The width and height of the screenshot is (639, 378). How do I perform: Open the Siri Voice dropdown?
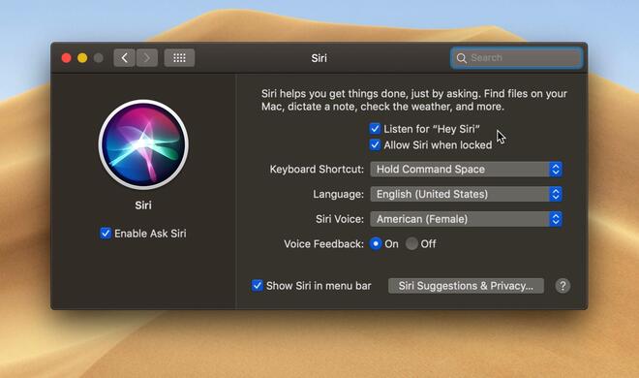[x=466, y=219]
